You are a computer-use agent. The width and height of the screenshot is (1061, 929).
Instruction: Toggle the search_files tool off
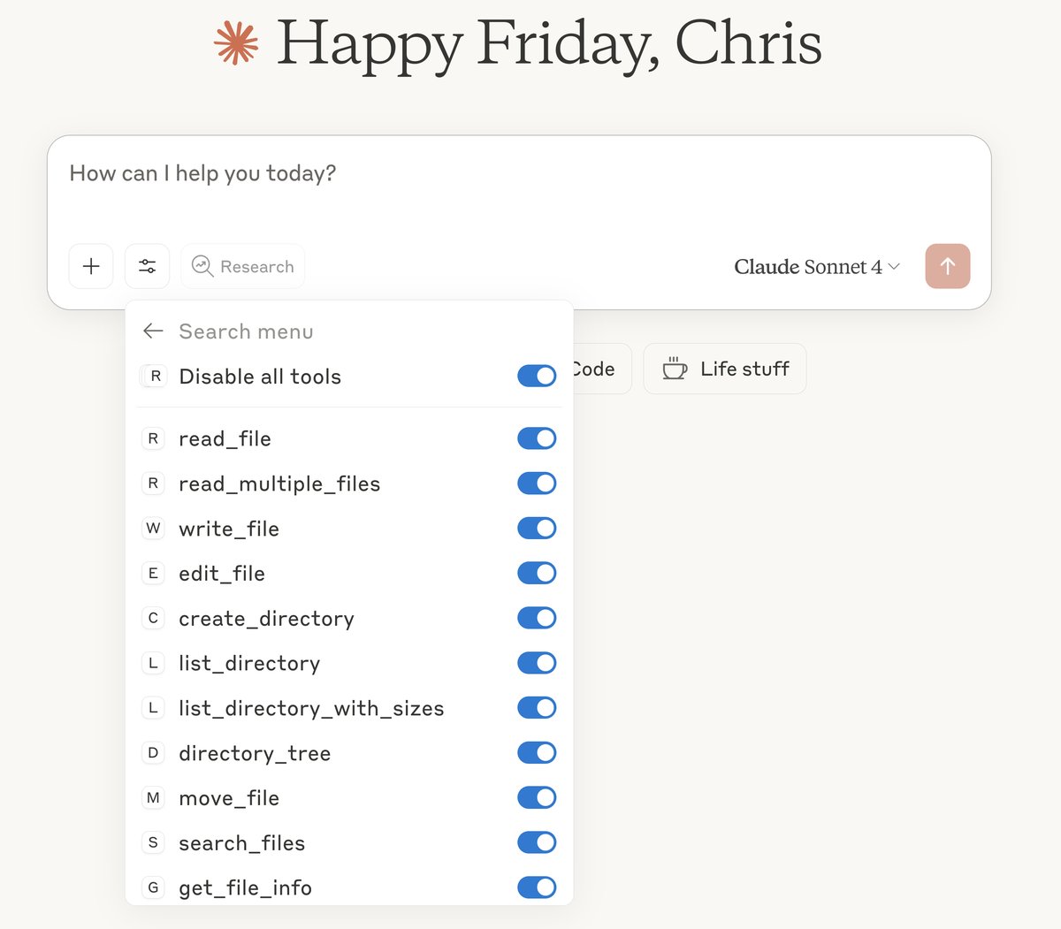coord(537,843)
